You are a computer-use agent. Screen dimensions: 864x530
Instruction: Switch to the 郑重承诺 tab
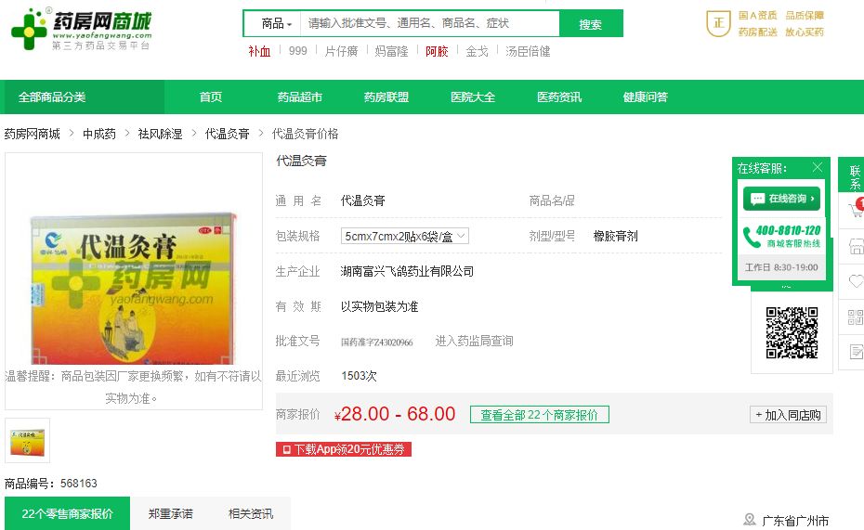point(170,513)
